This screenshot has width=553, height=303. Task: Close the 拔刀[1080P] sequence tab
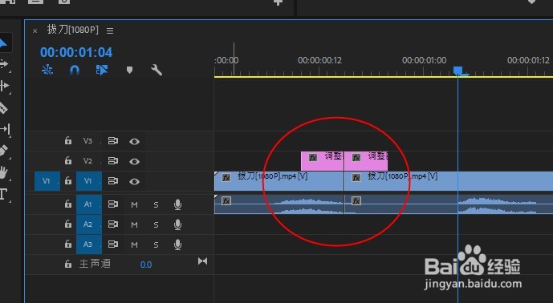(35, 31)
